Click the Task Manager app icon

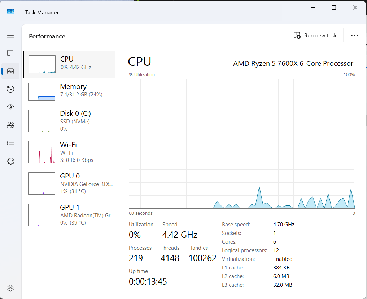[11, 12]
